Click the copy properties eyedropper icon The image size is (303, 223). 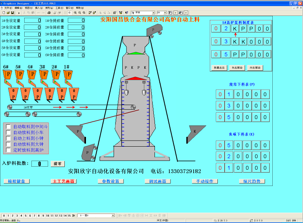pos(90,13)
